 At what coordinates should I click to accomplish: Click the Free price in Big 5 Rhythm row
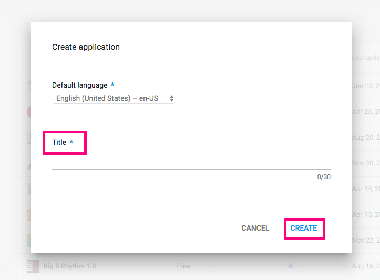tap(183, 266)
